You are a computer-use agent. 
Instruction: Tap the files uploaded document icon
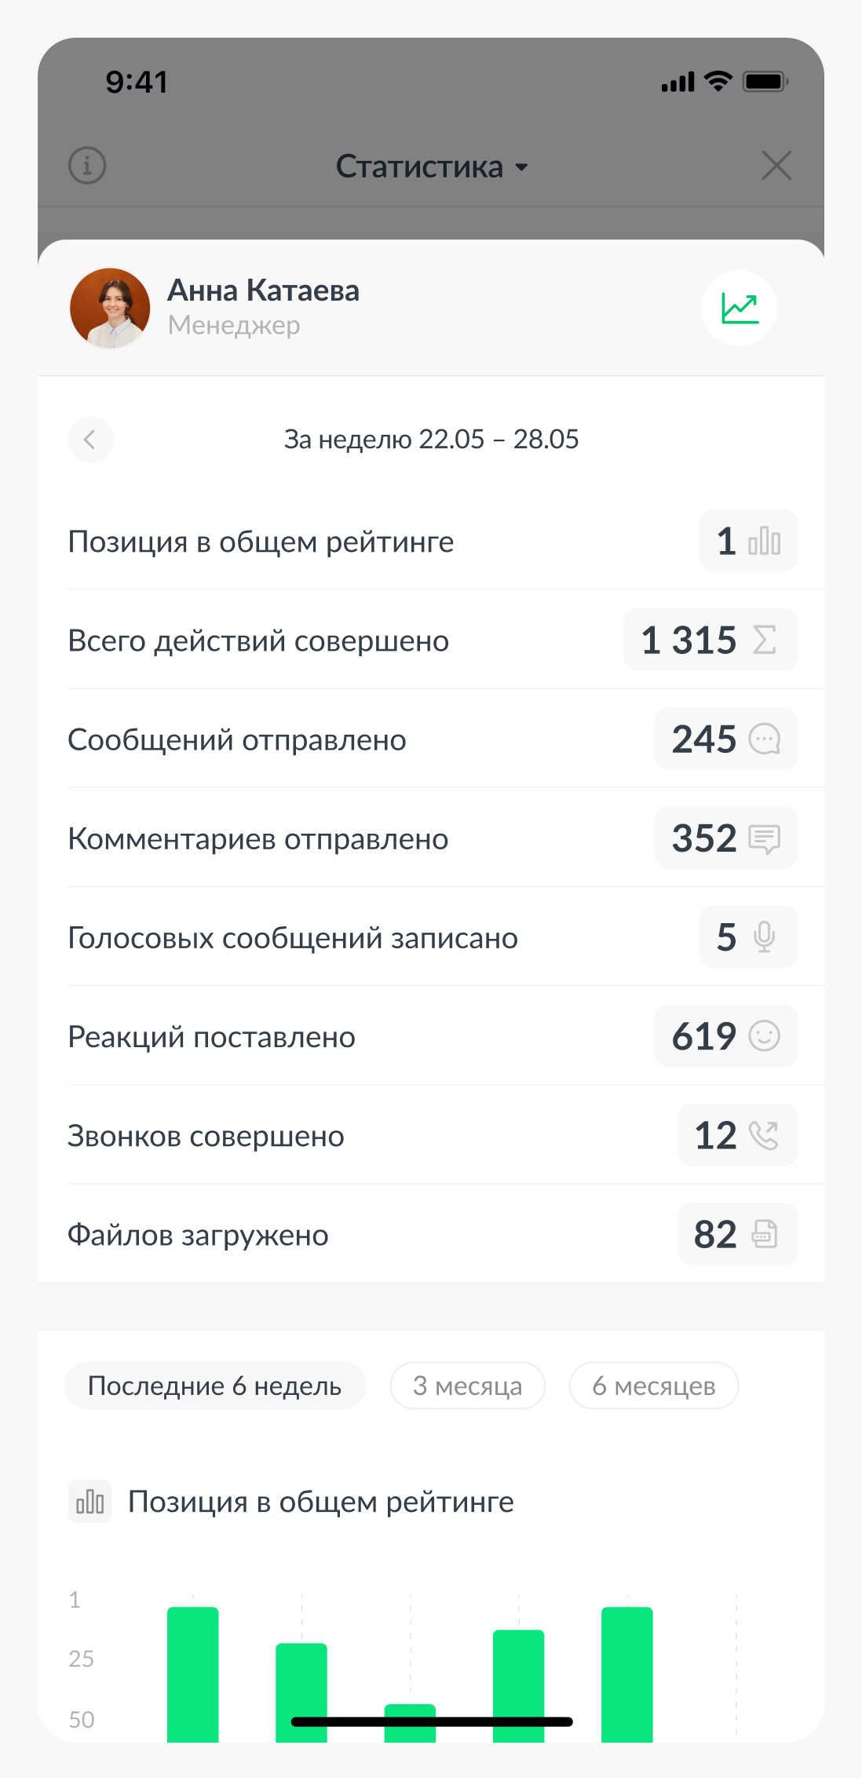[764, 1234]
